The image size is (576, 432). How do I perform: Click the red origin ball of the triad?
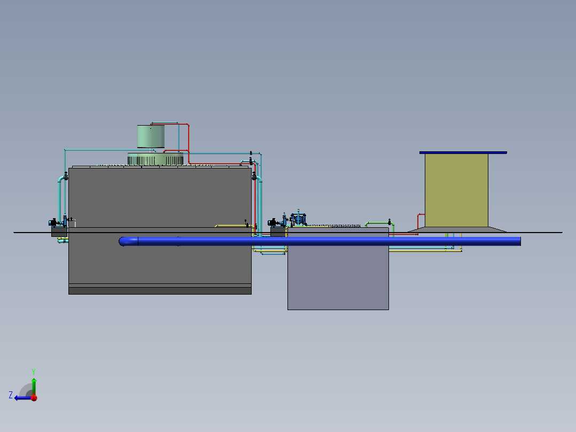point(34,398)
